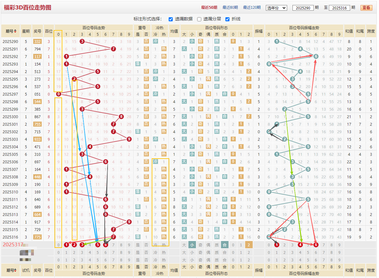
Task: Unselect highlighted 小 in the 2025317 row
Action: [x=192, y=245]
